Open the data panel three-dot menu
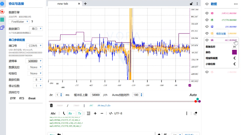 coord(236,4)
